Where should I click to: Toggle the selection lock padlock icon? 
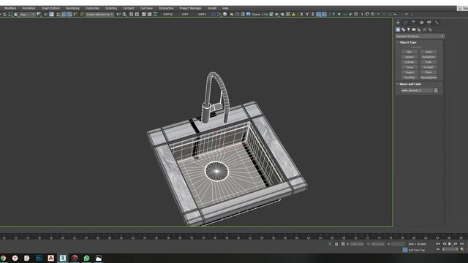pyautogui.click(x=336, y=244)
